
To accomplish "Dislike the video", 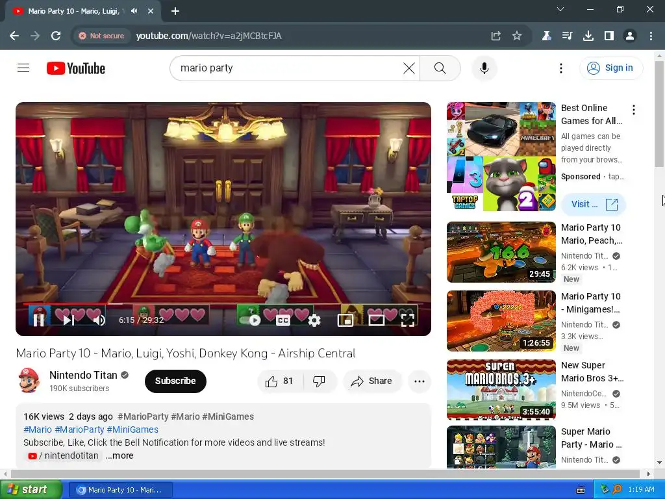I will 319,381.
